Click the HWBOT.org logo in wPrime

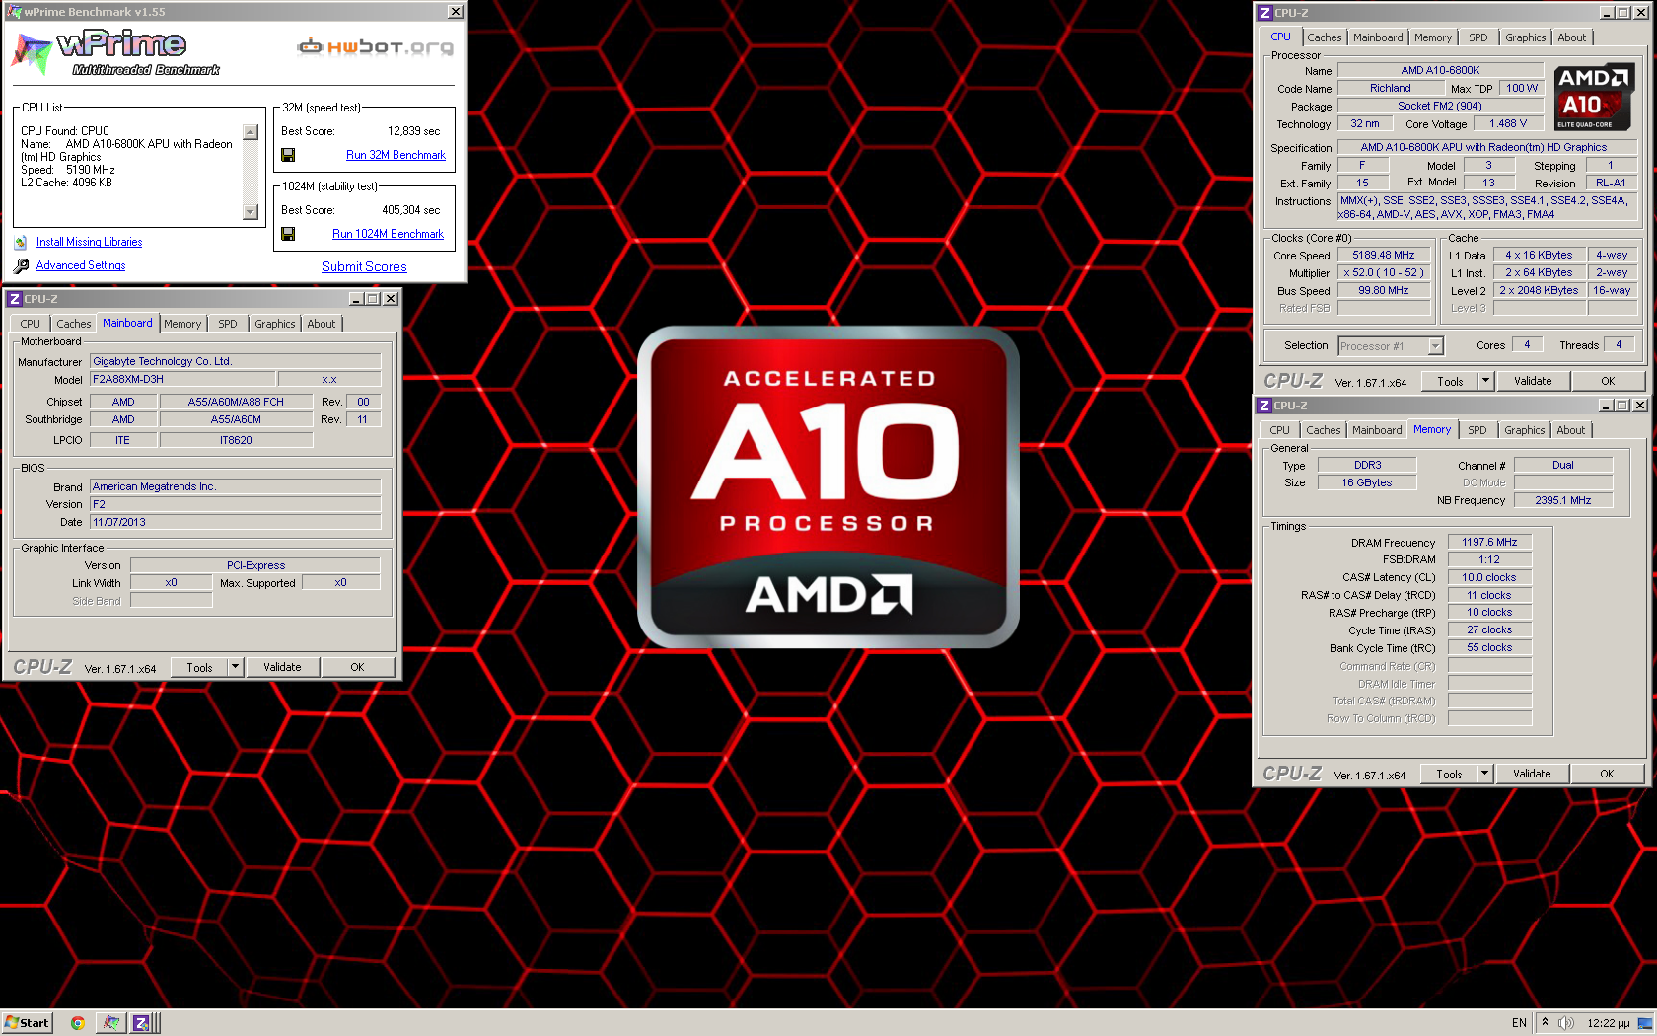(376, 46)
